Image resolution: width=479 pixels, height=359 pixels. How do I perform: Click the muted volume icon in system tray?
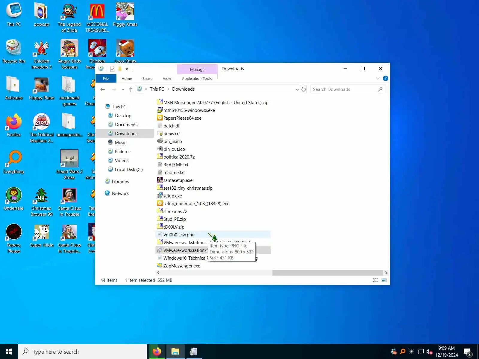[x=429, y=352]
